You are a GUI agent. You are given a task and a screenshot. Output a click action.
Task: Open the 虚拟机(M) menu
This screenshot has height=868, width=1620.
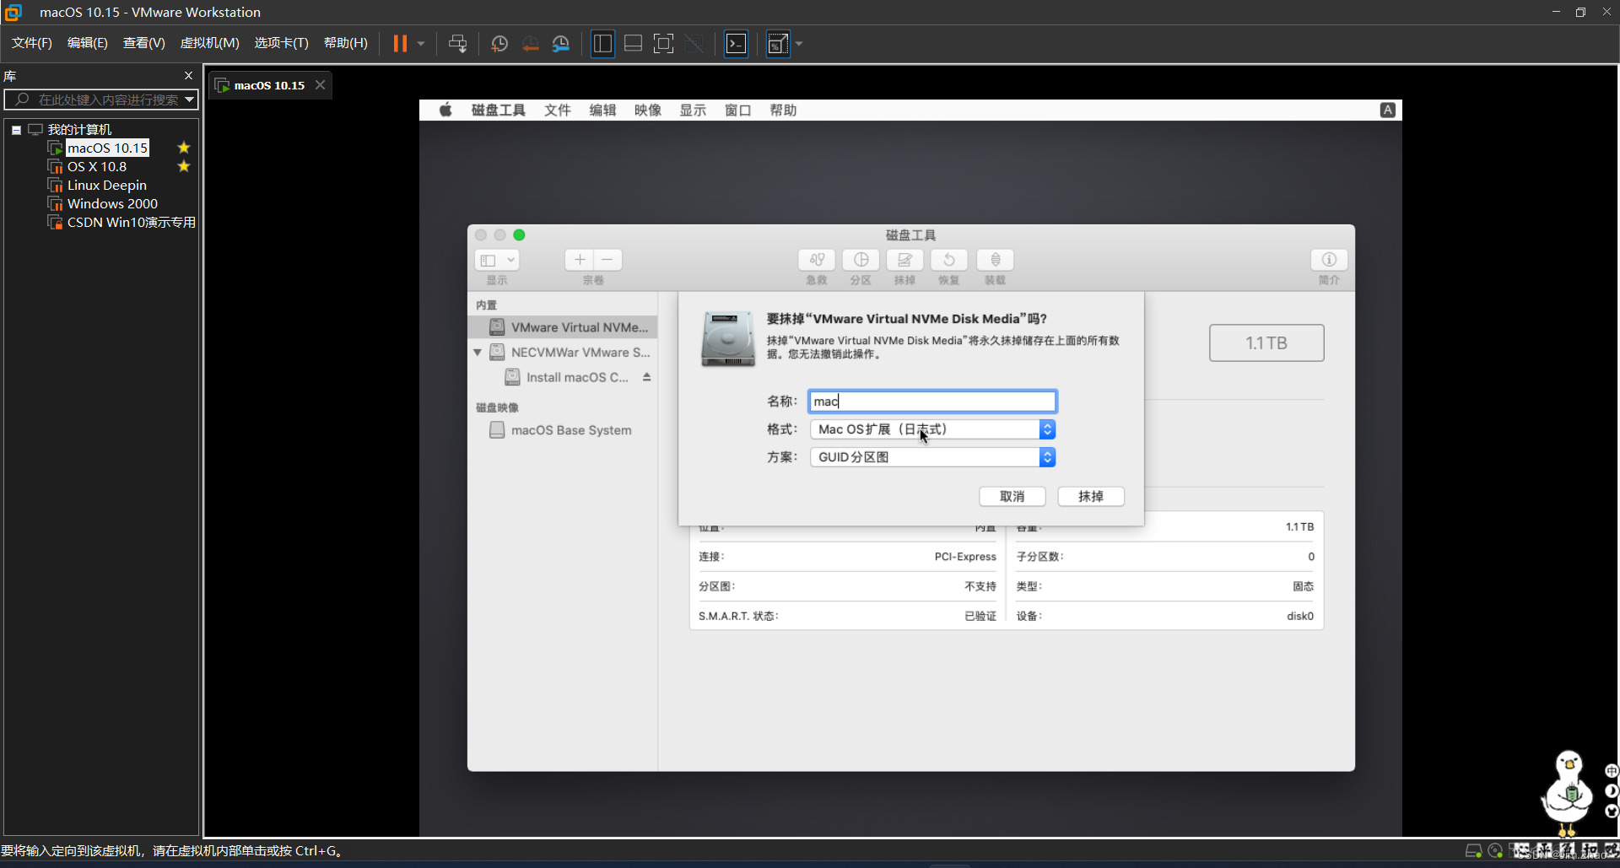coord(209,43)
